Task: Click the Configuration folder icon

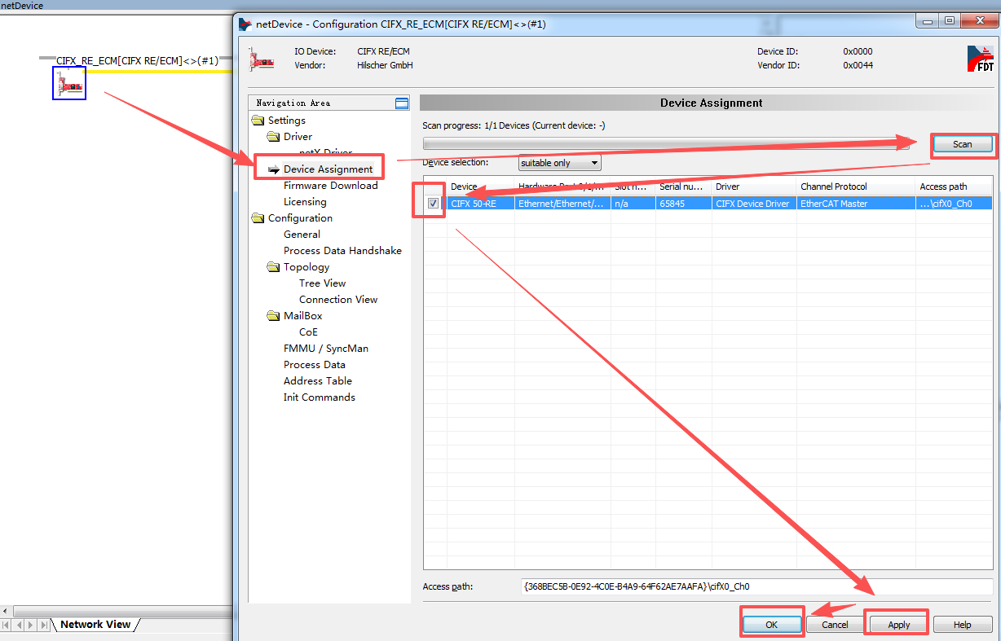Action: tap(258, 218)
